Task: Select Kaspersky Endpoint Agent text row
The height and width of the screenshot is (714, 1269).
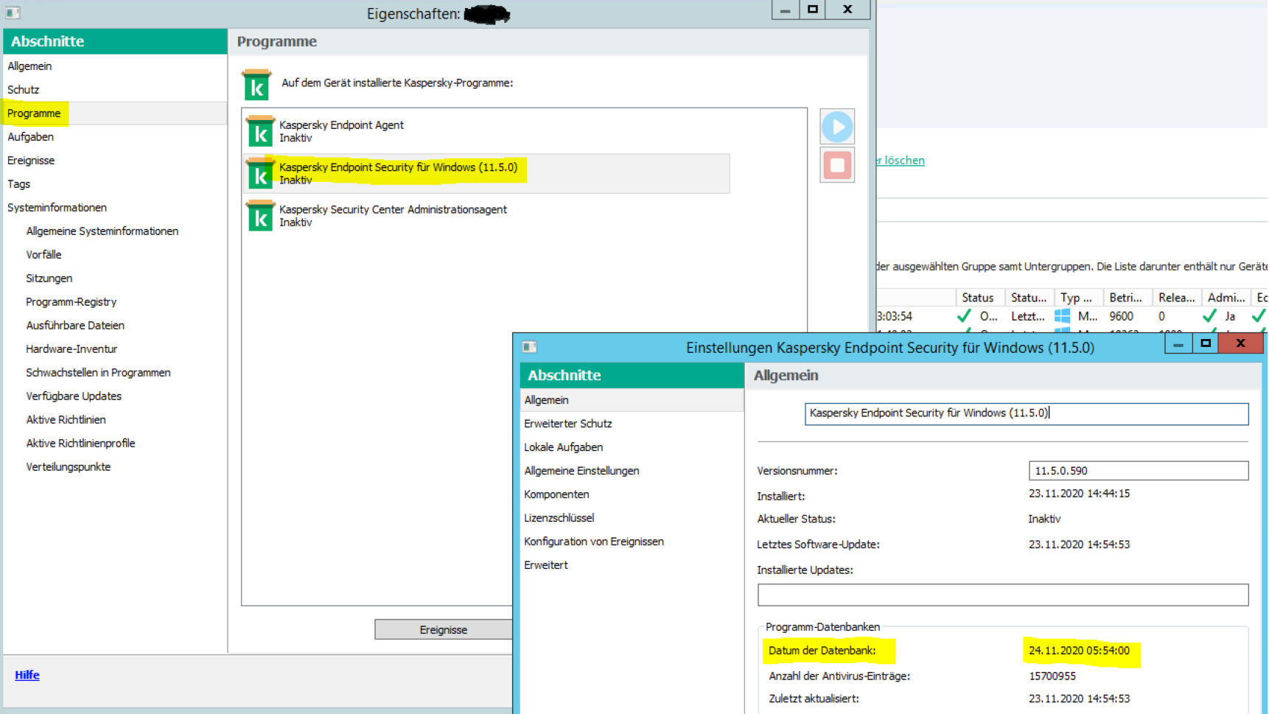Action: tap(341, 125)
